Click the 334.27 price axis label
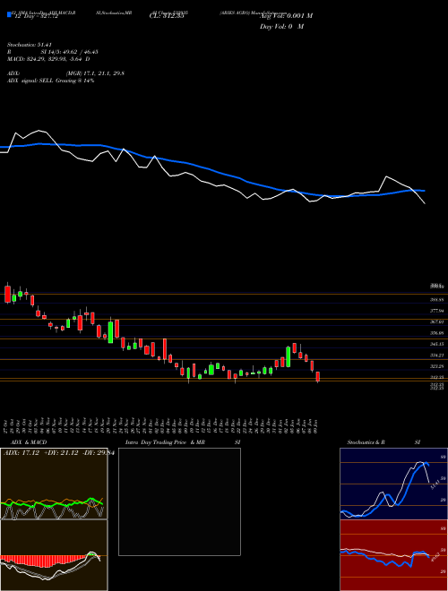This screenshot has height=591, width=448. [x=436, y=355]
